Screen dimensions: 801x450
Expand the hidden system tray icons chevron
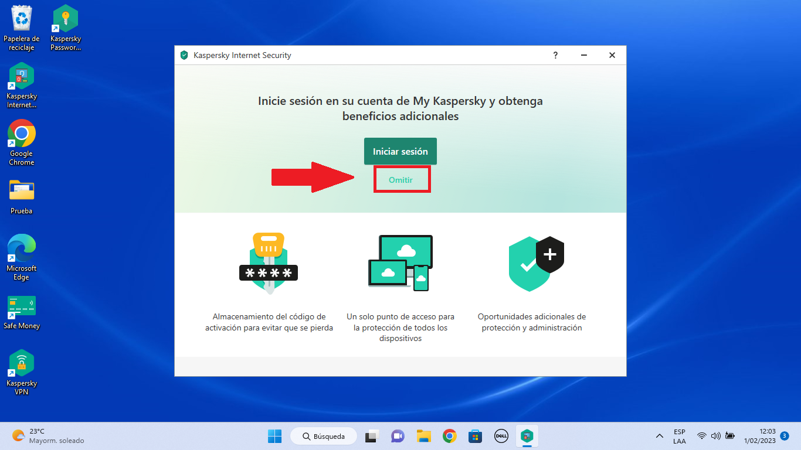tap(660, 436)
